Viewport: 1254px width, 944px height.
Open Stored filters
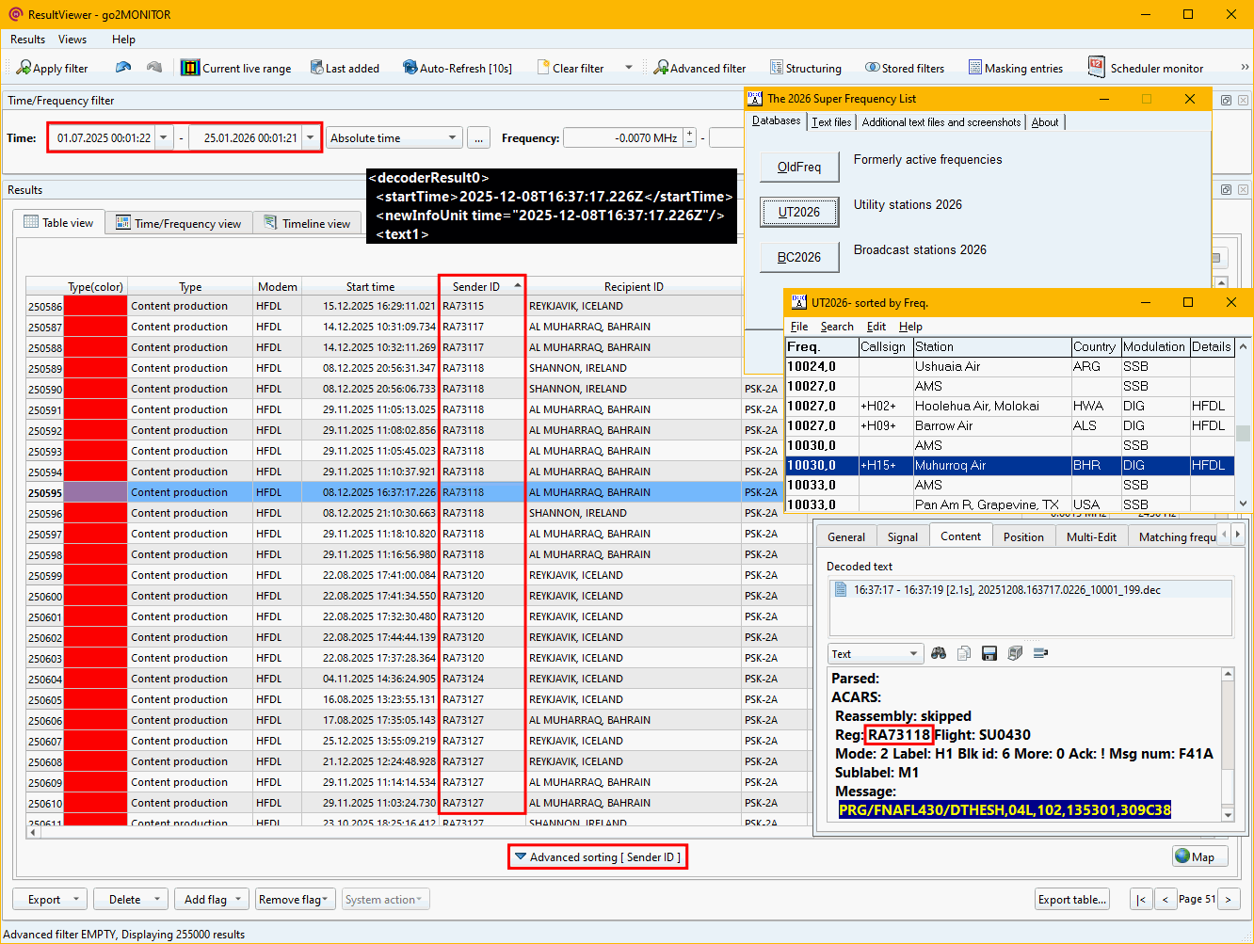[x=904, y=68]
